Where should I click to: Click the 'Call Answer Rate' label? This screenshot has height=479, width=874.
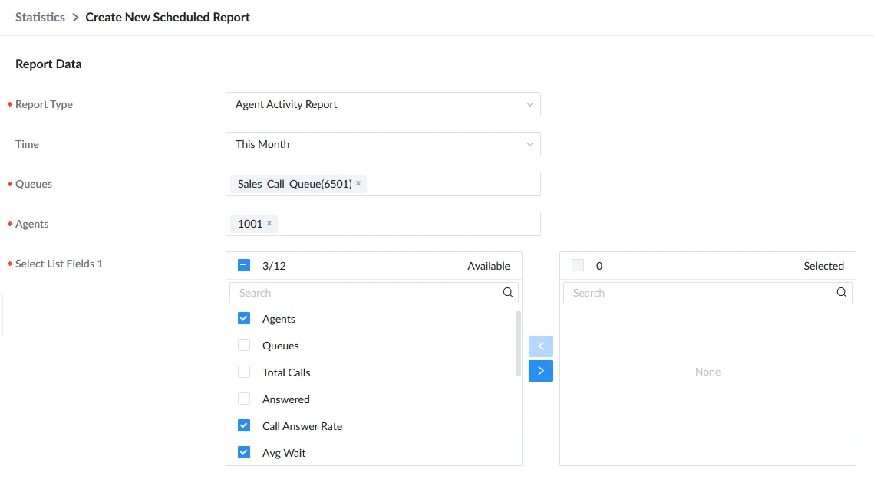pos(302,426)
